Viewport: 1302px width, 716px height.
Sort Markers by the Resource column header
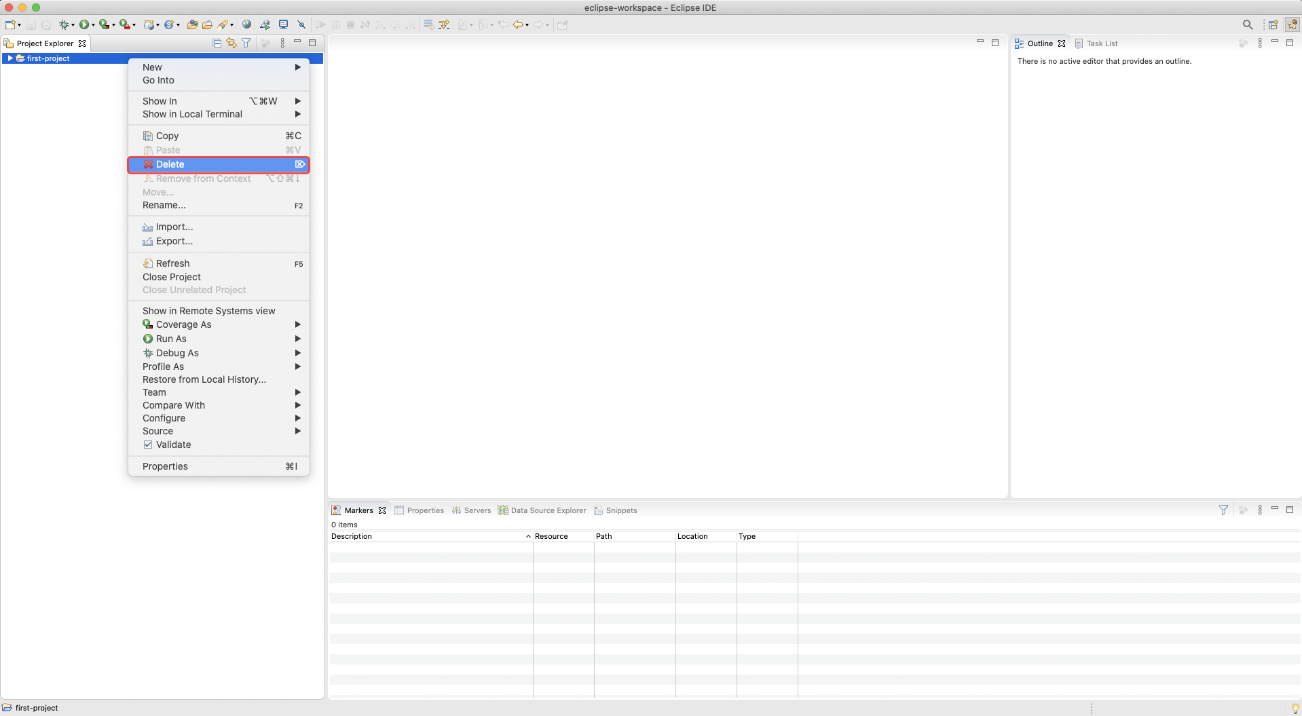(563, 536)
